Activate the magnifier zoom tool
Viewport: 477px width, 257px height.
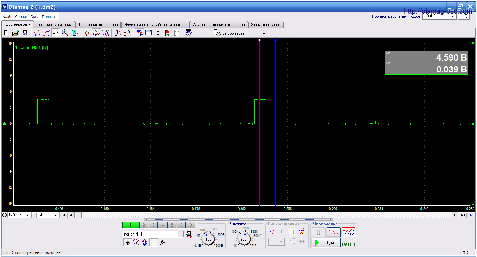(x=65, y=33)
